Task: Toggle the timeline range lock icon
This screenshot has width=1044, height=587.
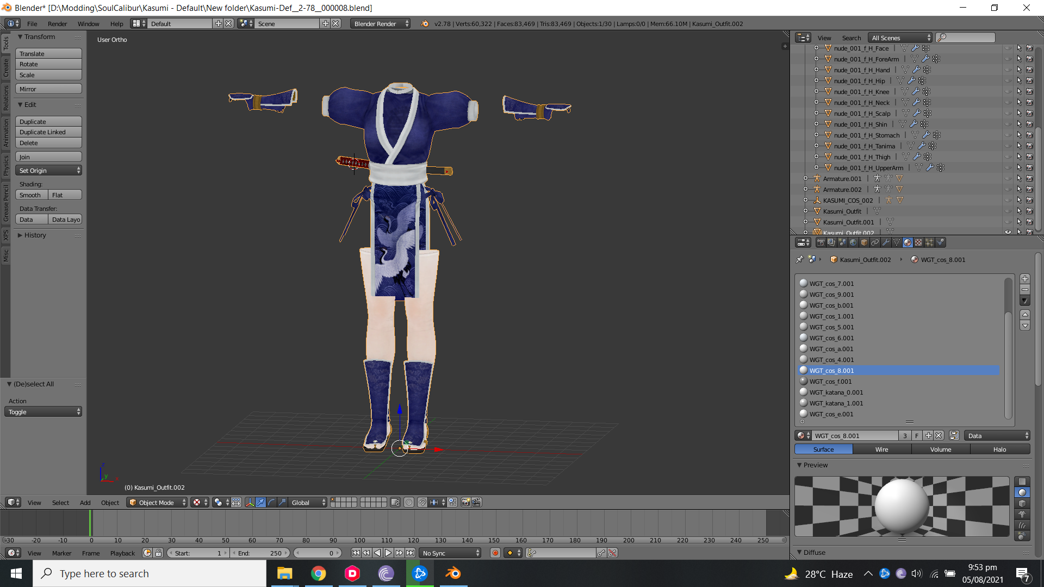Action: tap(158, 553)
